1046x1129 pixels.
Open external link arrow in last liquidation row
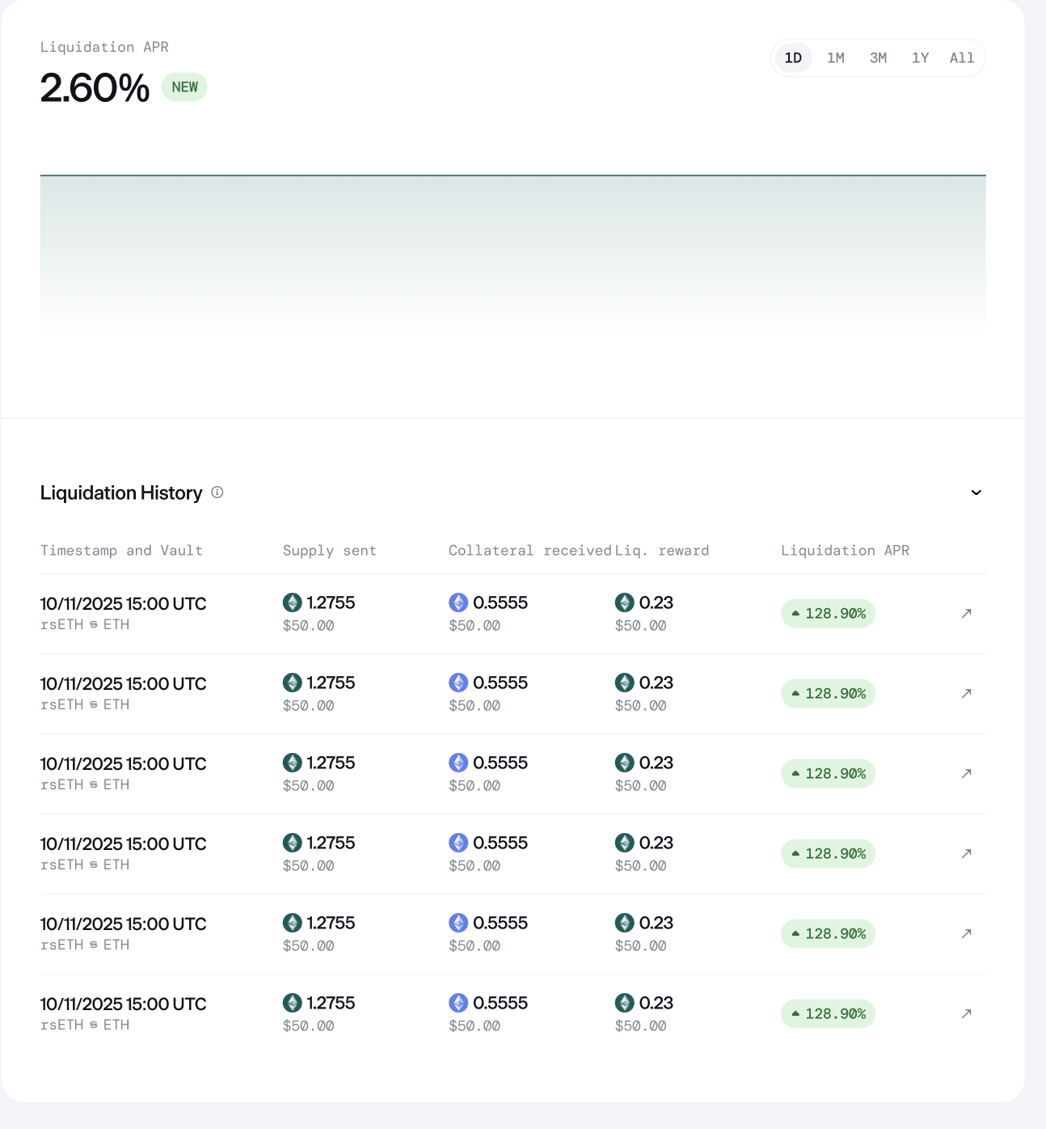(966, 1014)
